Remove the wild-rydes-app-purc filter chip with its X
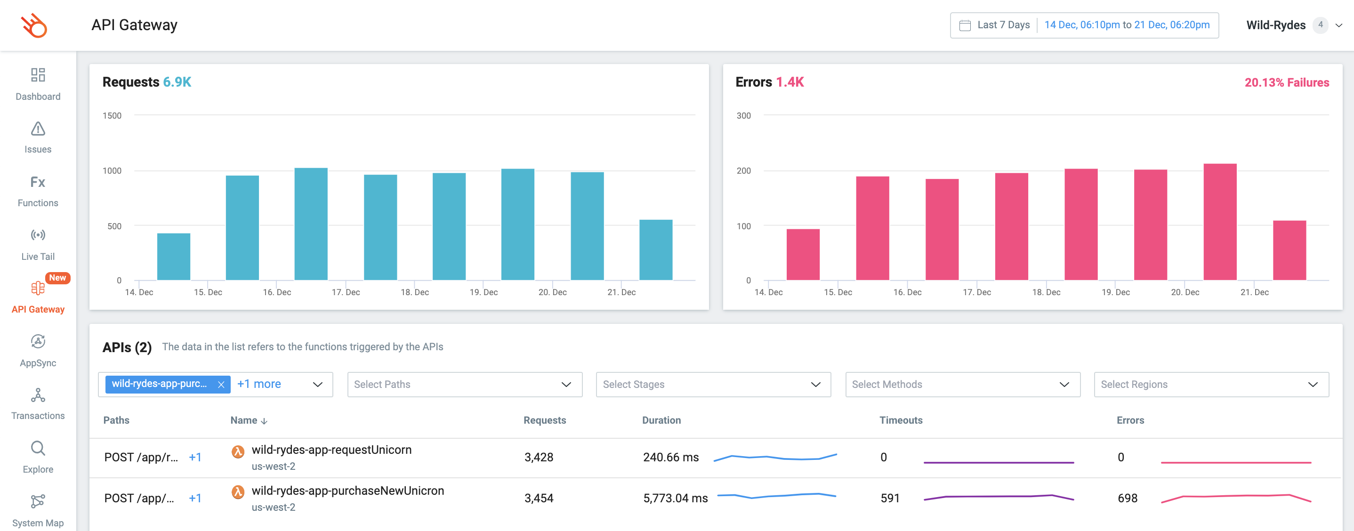The height and width of the screenshot is (531, 1354). click(221, 384)
